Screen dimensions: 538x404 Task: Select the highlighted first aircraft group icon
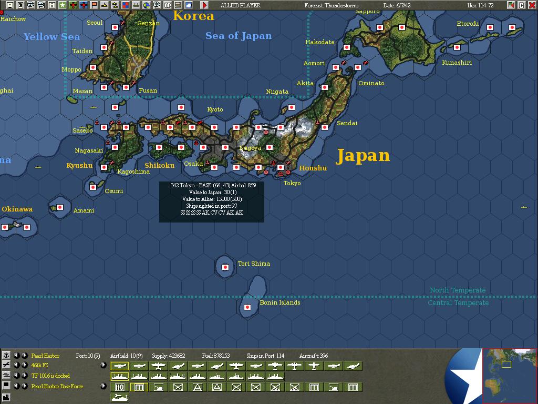(120, 366)
